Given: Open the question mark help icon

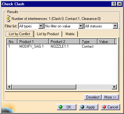Looking at the screenshot, I should pyautogui.click(x=114, y=4).
